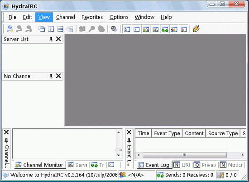Click the grayed arrange-windows icon after the tile icons
Image resolution: width=249 pixels, height=182 pixels.
pos(70,29)
